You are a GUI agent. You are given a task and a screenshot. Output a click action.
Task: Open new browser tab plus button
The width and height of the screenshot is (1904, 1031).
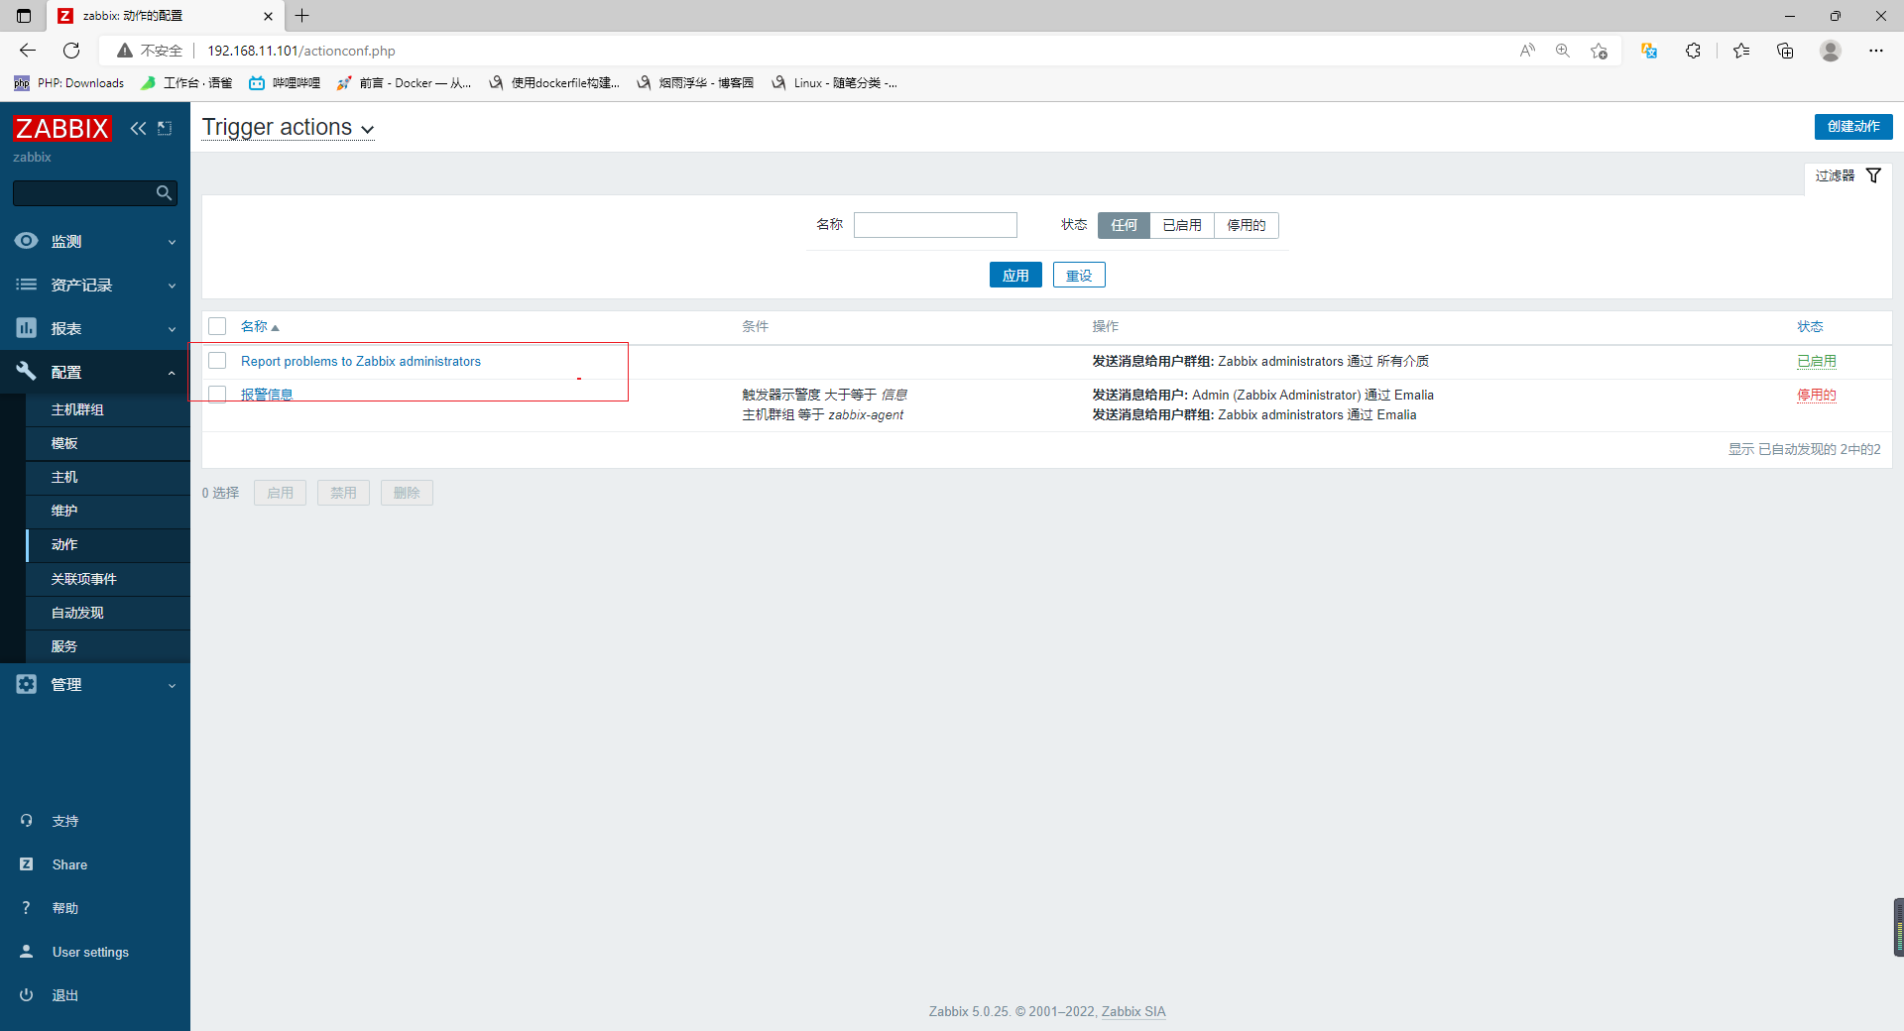(x=302, y=16)
